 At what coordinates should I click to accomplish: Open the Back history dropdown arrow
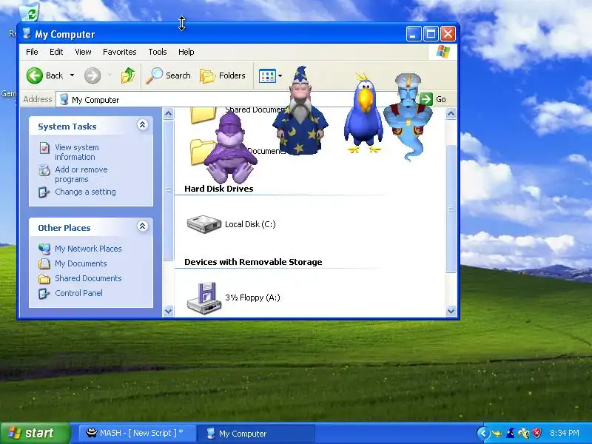point(72,75)
